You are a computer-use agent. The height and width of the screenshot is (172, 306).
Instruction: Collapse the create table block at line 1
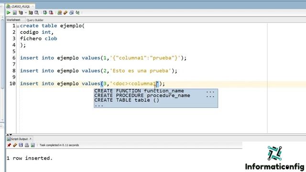18,26
